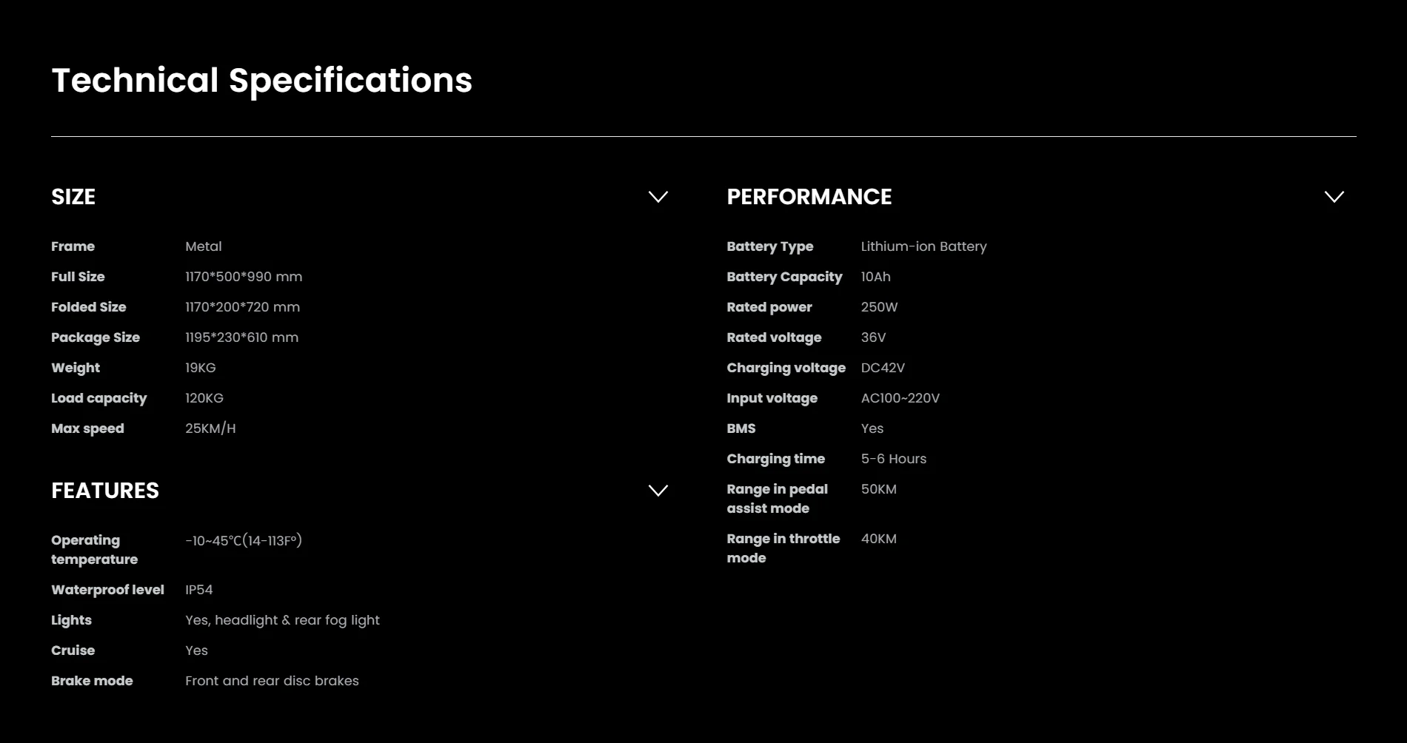The width and height of the screenshot is (1407, 743).
Task: Click the 25KM/H max speed value
Action: click(x=210, y=428)
